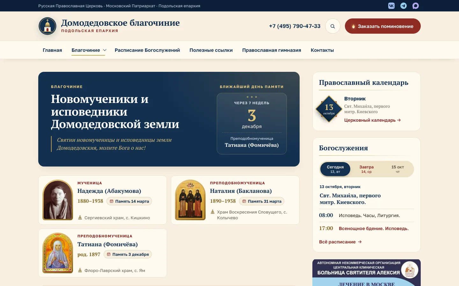
Task: Open Всё расписание link
Action: pos(340,242)
